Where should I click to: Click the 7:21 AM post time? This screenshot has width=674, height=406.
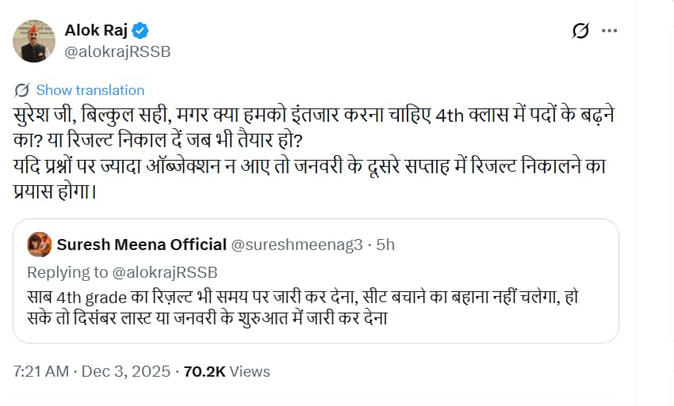click(40, 370)
